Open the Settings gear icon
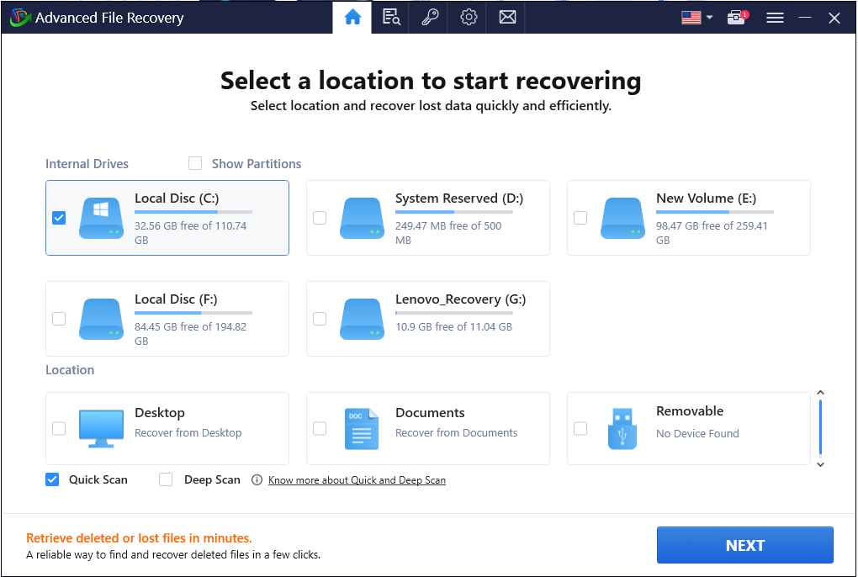The image size is (858, 577). (468, 17)
